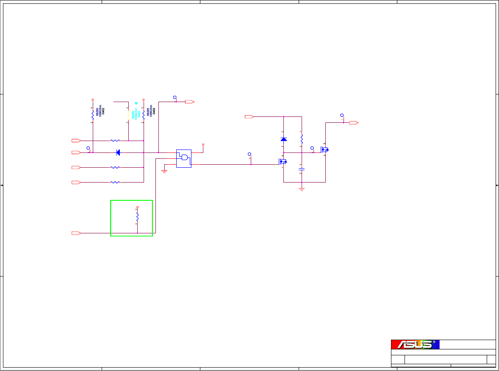Select the horizontal diode left of the AND gate
Image resolution: width=499 pixels, height=371 pixels.
tap(118, 153)
